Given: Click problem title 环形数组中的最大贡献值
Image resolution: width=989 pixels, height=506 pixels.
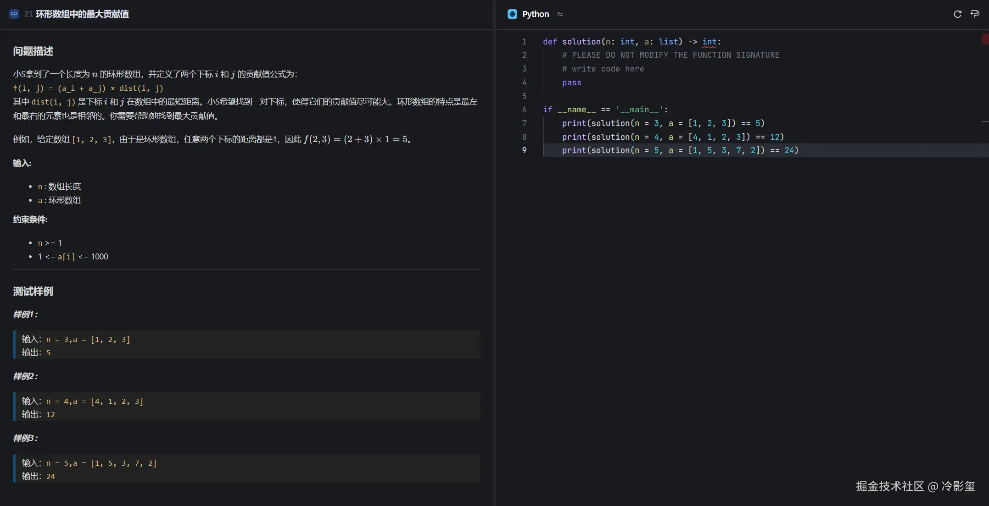Looking at the screenshot, I should 82,14.
